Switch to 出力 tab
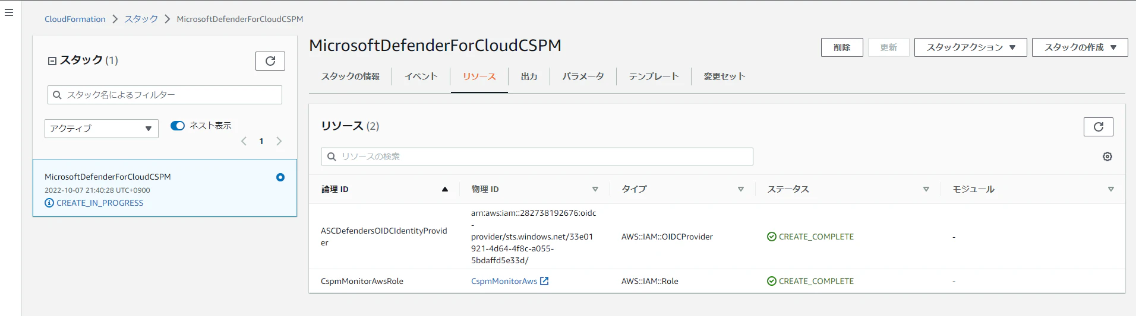1136x316 pixels. (x=529, y=76)
